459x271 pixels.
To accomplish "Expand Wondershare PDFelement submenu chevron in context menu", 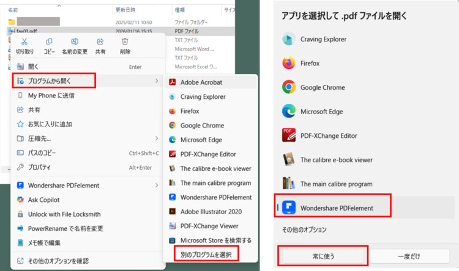I will 157,185.
